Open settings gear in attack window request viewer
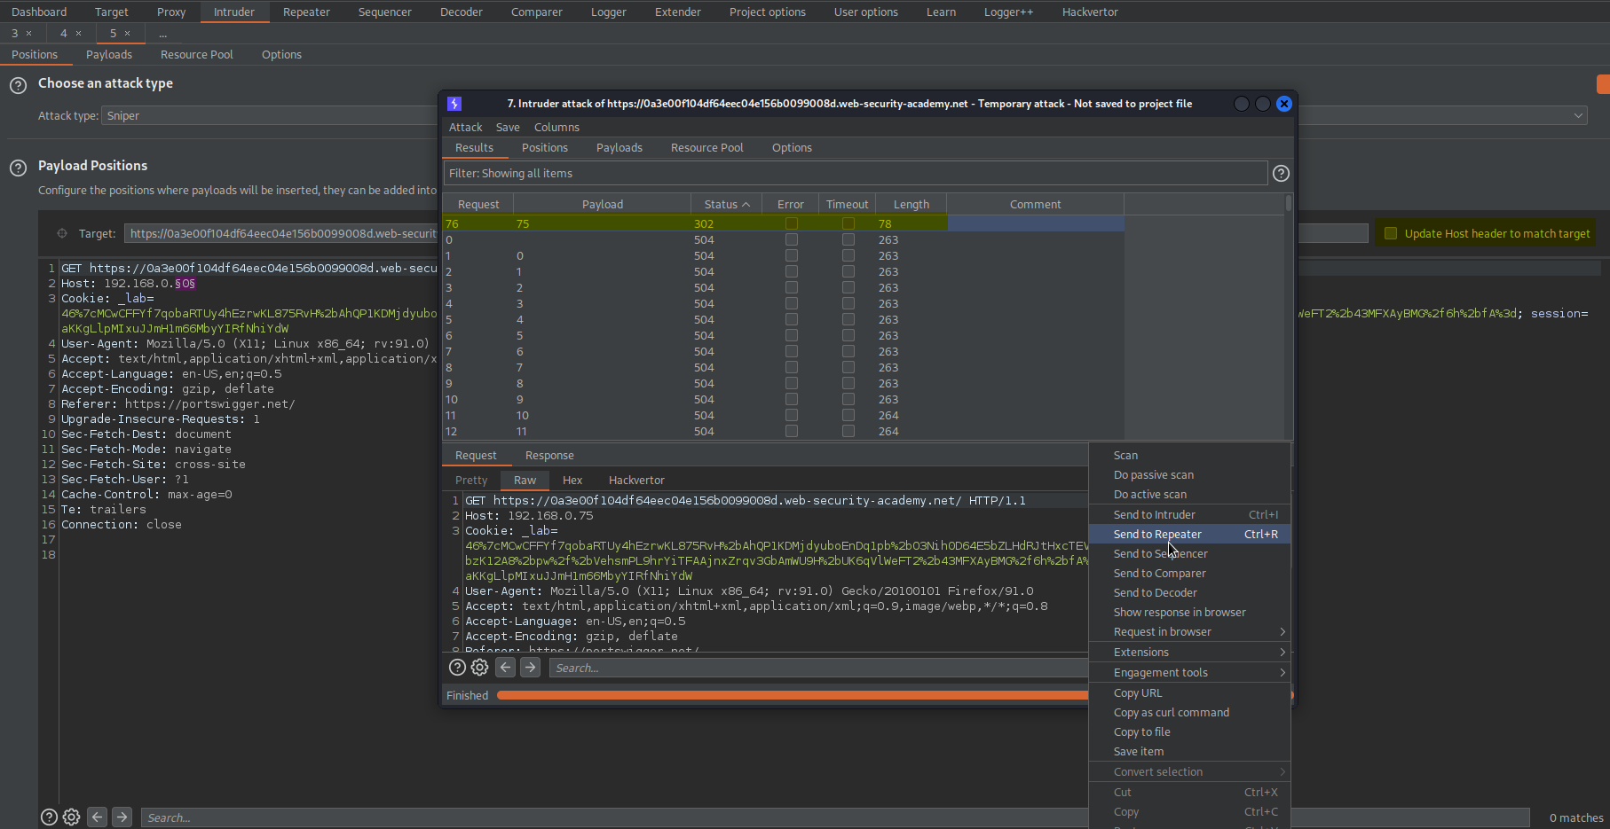 click(480, 668)
